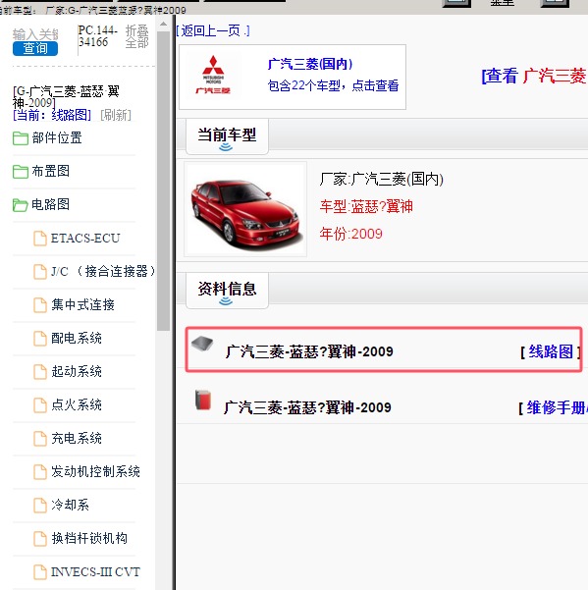
Task: Collapse the 电路图 folder
Action: coord(51,204)
